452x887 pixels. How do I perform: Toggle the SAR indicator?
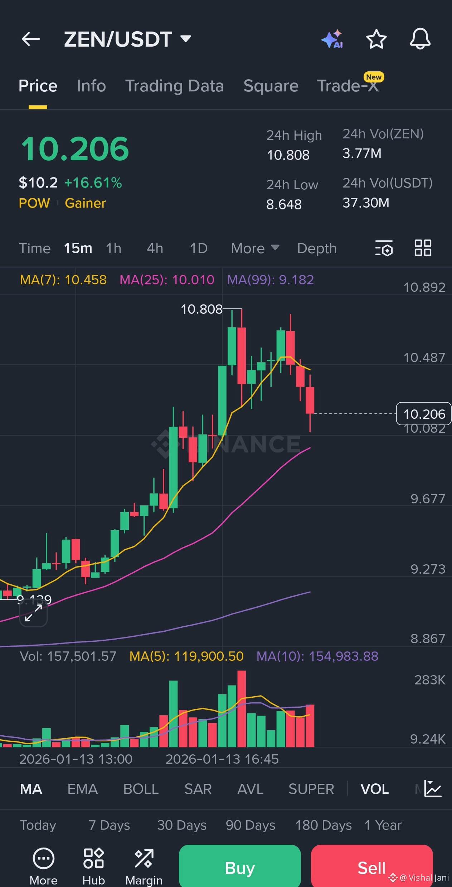click(198, 789)
